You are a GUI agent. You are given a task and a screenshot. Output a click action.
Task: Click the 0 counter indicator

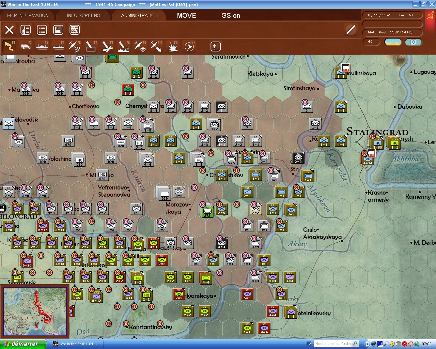[x=413, y=42]
